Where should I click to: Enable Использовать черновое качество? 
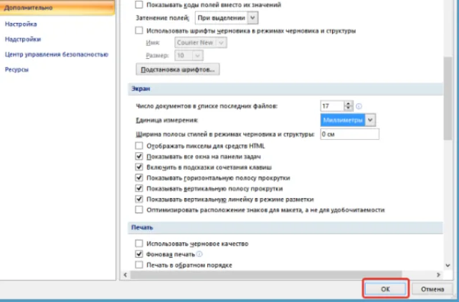tap(139, 243)
